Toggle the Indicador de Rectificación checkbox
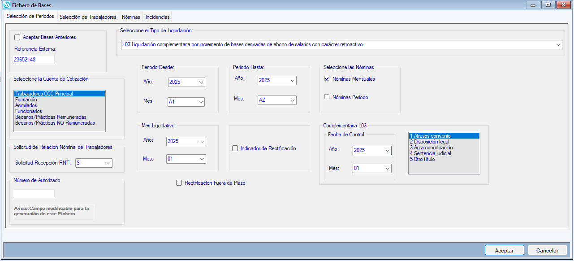 coord(235,148)
